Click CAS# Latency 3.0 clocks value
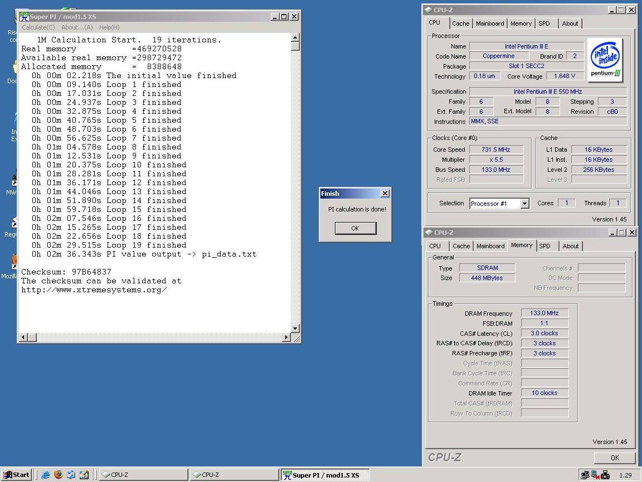This screenshot has height=482, width=642. pos(544,333)
